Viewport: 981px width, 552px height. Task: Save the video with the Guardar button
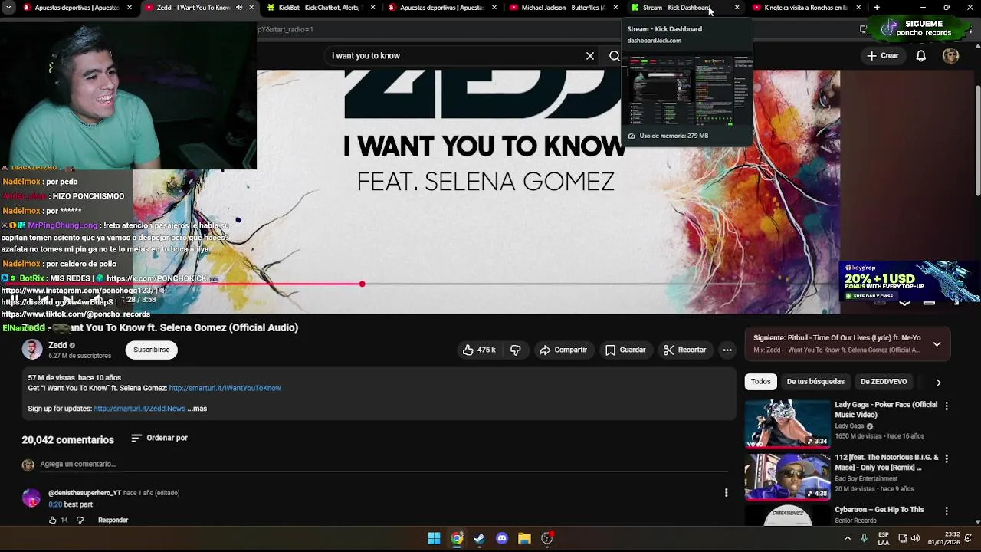[x=625, y=350]
